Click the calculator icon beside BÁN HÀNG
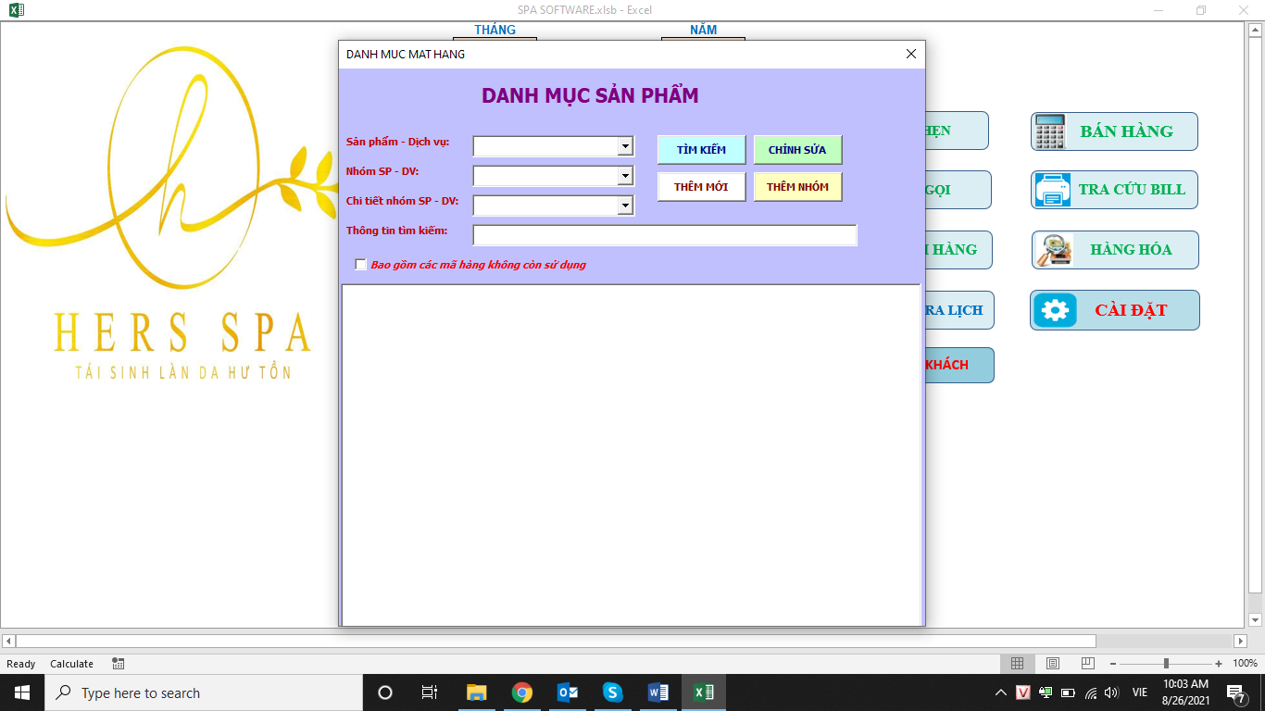The height and width of the screenshot is (711, 1265). pos(1050,131)
